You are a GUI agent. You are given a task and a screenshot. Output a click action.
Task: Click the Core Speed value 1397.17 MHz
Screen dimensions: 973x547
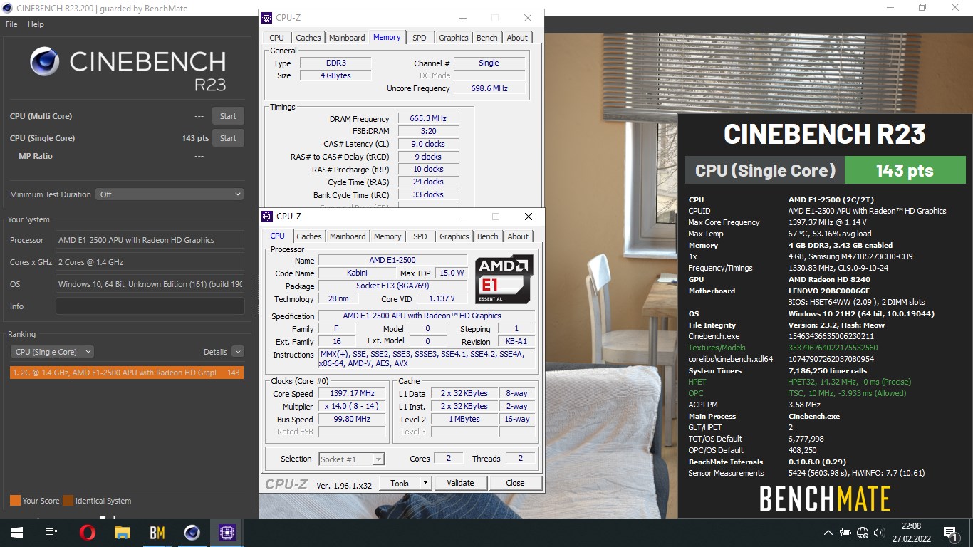tap(352, 393)
